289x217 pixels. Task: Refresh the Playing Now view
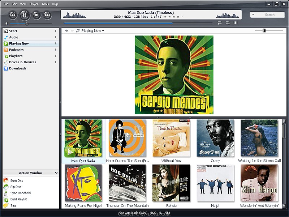(x=78, y=31)
